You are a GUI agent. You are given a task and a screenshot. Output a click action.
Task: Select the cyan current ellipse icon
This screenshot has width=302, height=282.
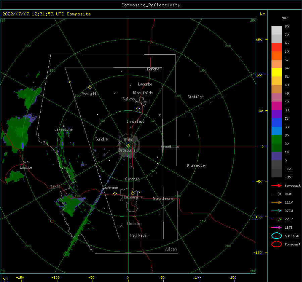click(276, 236)
